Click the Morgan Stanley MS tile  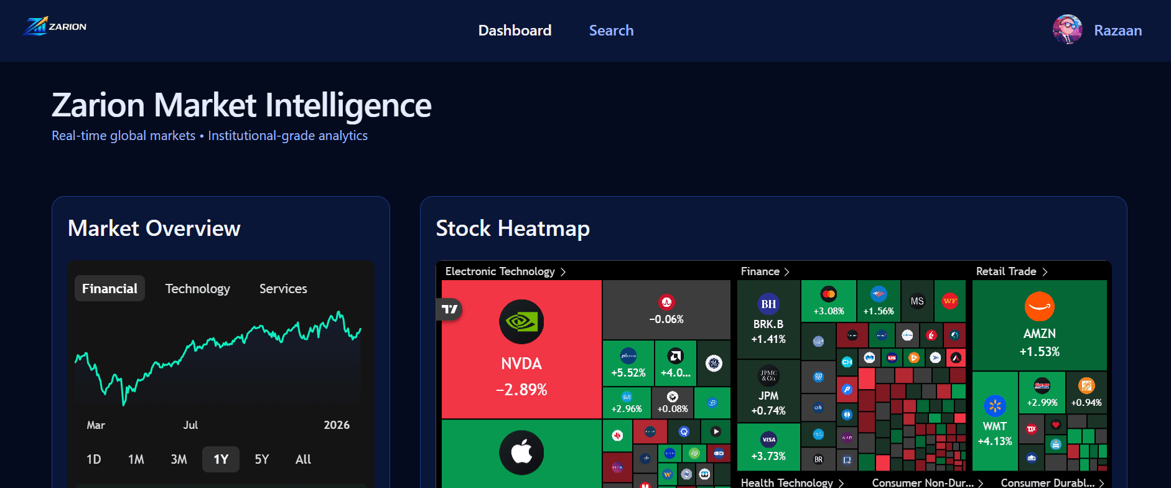(917, 301)
